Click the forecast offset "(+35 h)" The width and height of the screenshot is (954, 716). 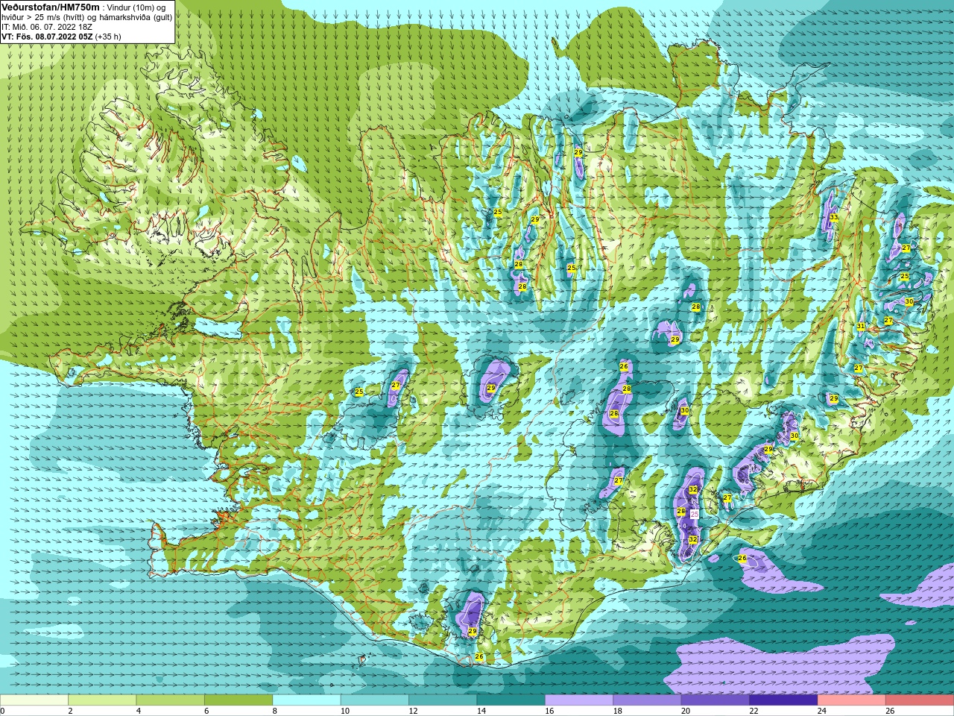click(x=108, y=37)
